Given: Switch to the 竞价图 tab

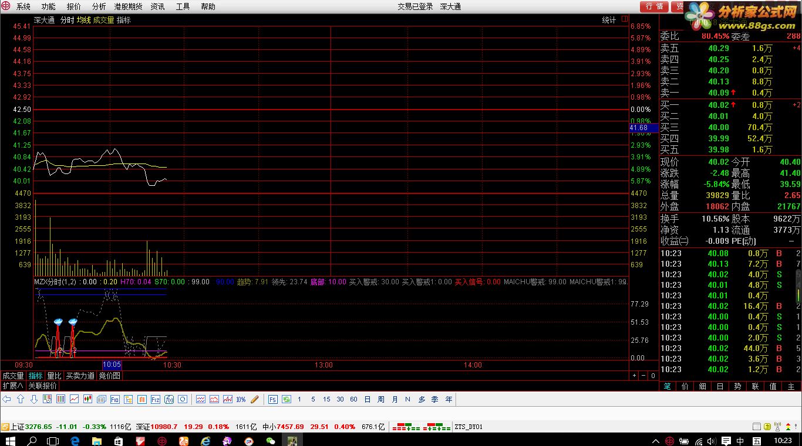Looking at the screenshot, I should [x=109, y=376].
